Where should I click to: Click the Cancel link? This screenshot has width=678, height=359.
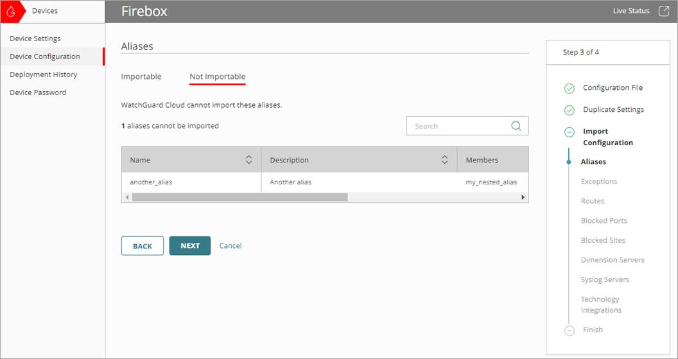pyautogui.click(x=230, y=246)
